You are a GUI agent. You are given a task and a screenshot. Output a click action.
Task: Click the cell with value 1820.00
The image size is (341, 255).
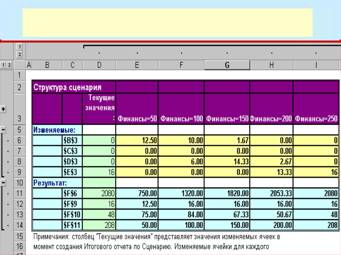(227, 193)
